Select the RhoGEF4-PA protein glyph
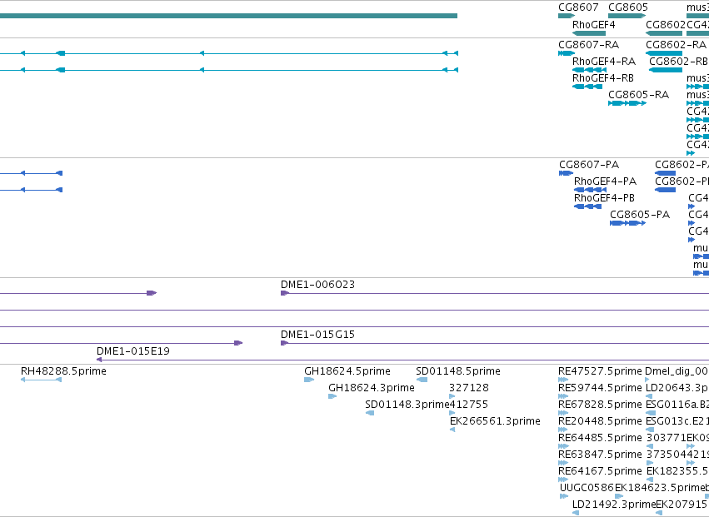709x517 pixels. pos(590,190)
